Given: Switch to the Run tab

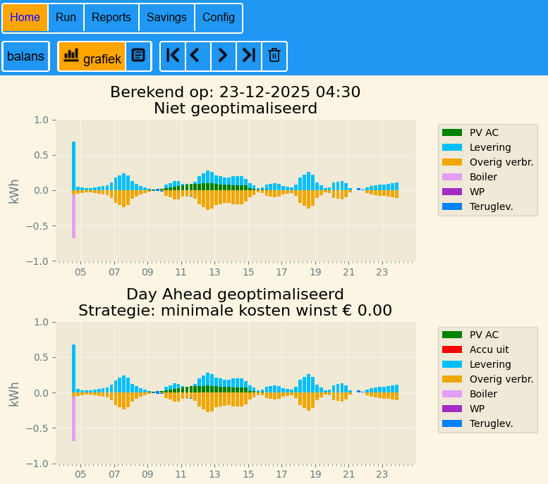Looking at the screenshot, I should (66, 18).
